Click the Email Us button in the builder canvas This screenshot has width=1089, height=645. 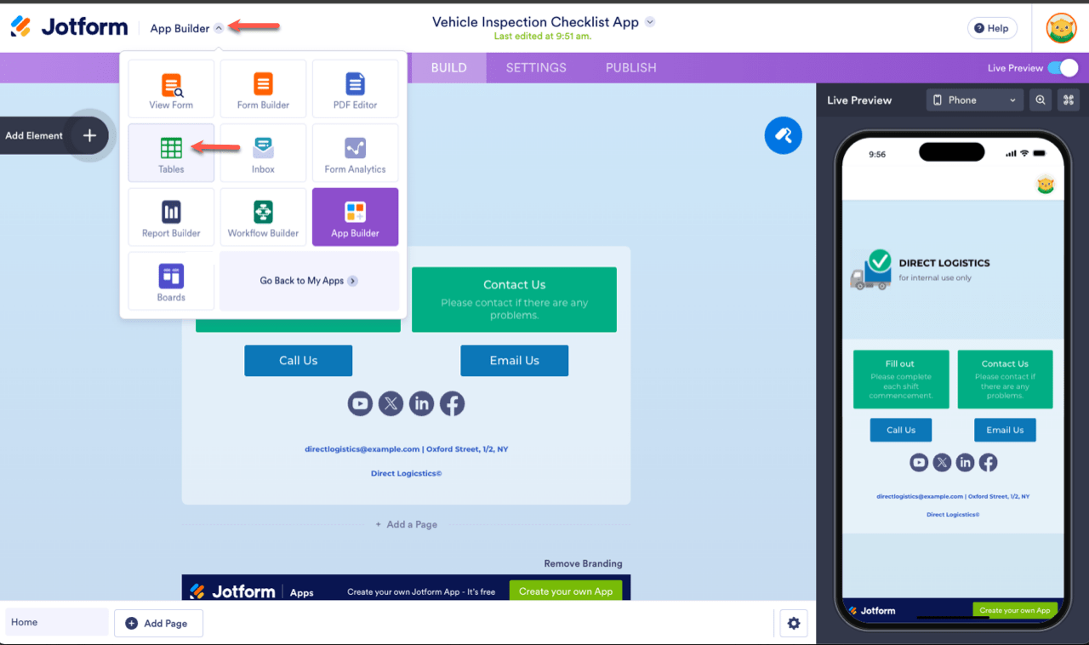pos(515,361)
